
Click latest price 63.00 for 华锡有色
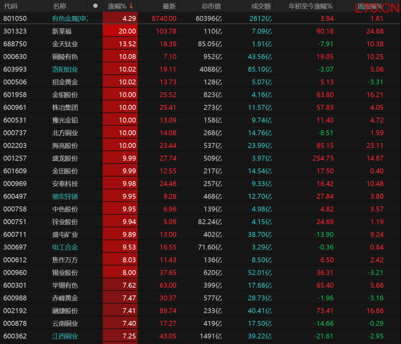click(x=168, y=285)
